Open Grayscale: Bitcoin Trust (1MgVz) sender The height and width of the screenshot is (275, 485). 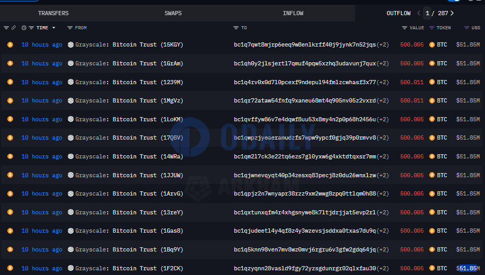click(x=129, y=101)
